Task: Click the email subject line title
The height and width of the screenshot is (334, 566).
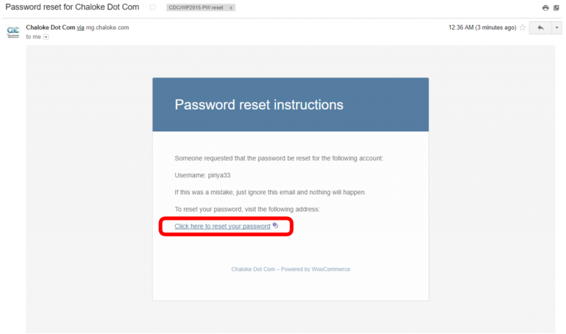Action: pos(72,8)
